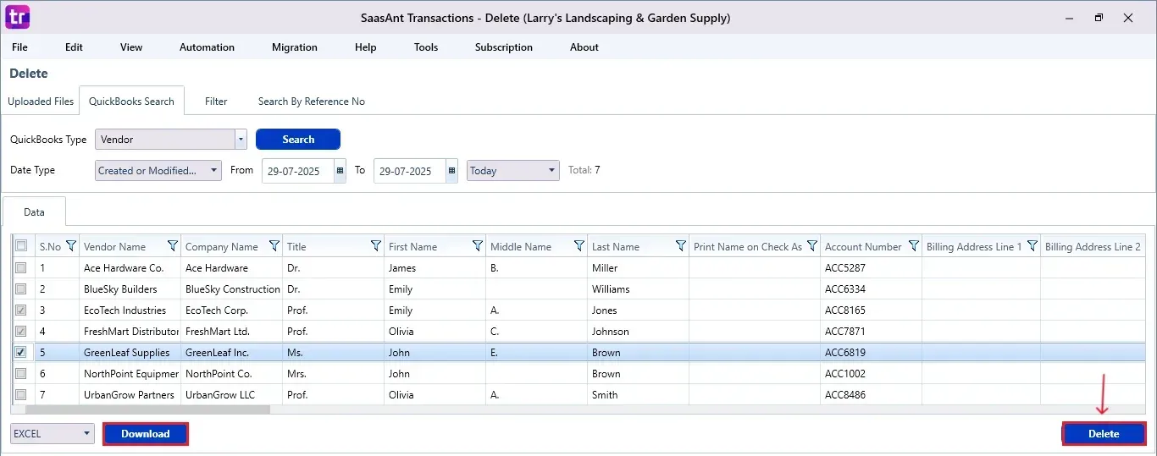Open Search By Reference No tab
The image size is (1157, 456).
312,102
